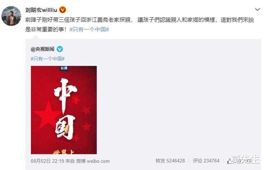264x170 pixels.
Task: Visit the @央视新闻 account link
Action: pyautogui.click(x=42, y=49)
